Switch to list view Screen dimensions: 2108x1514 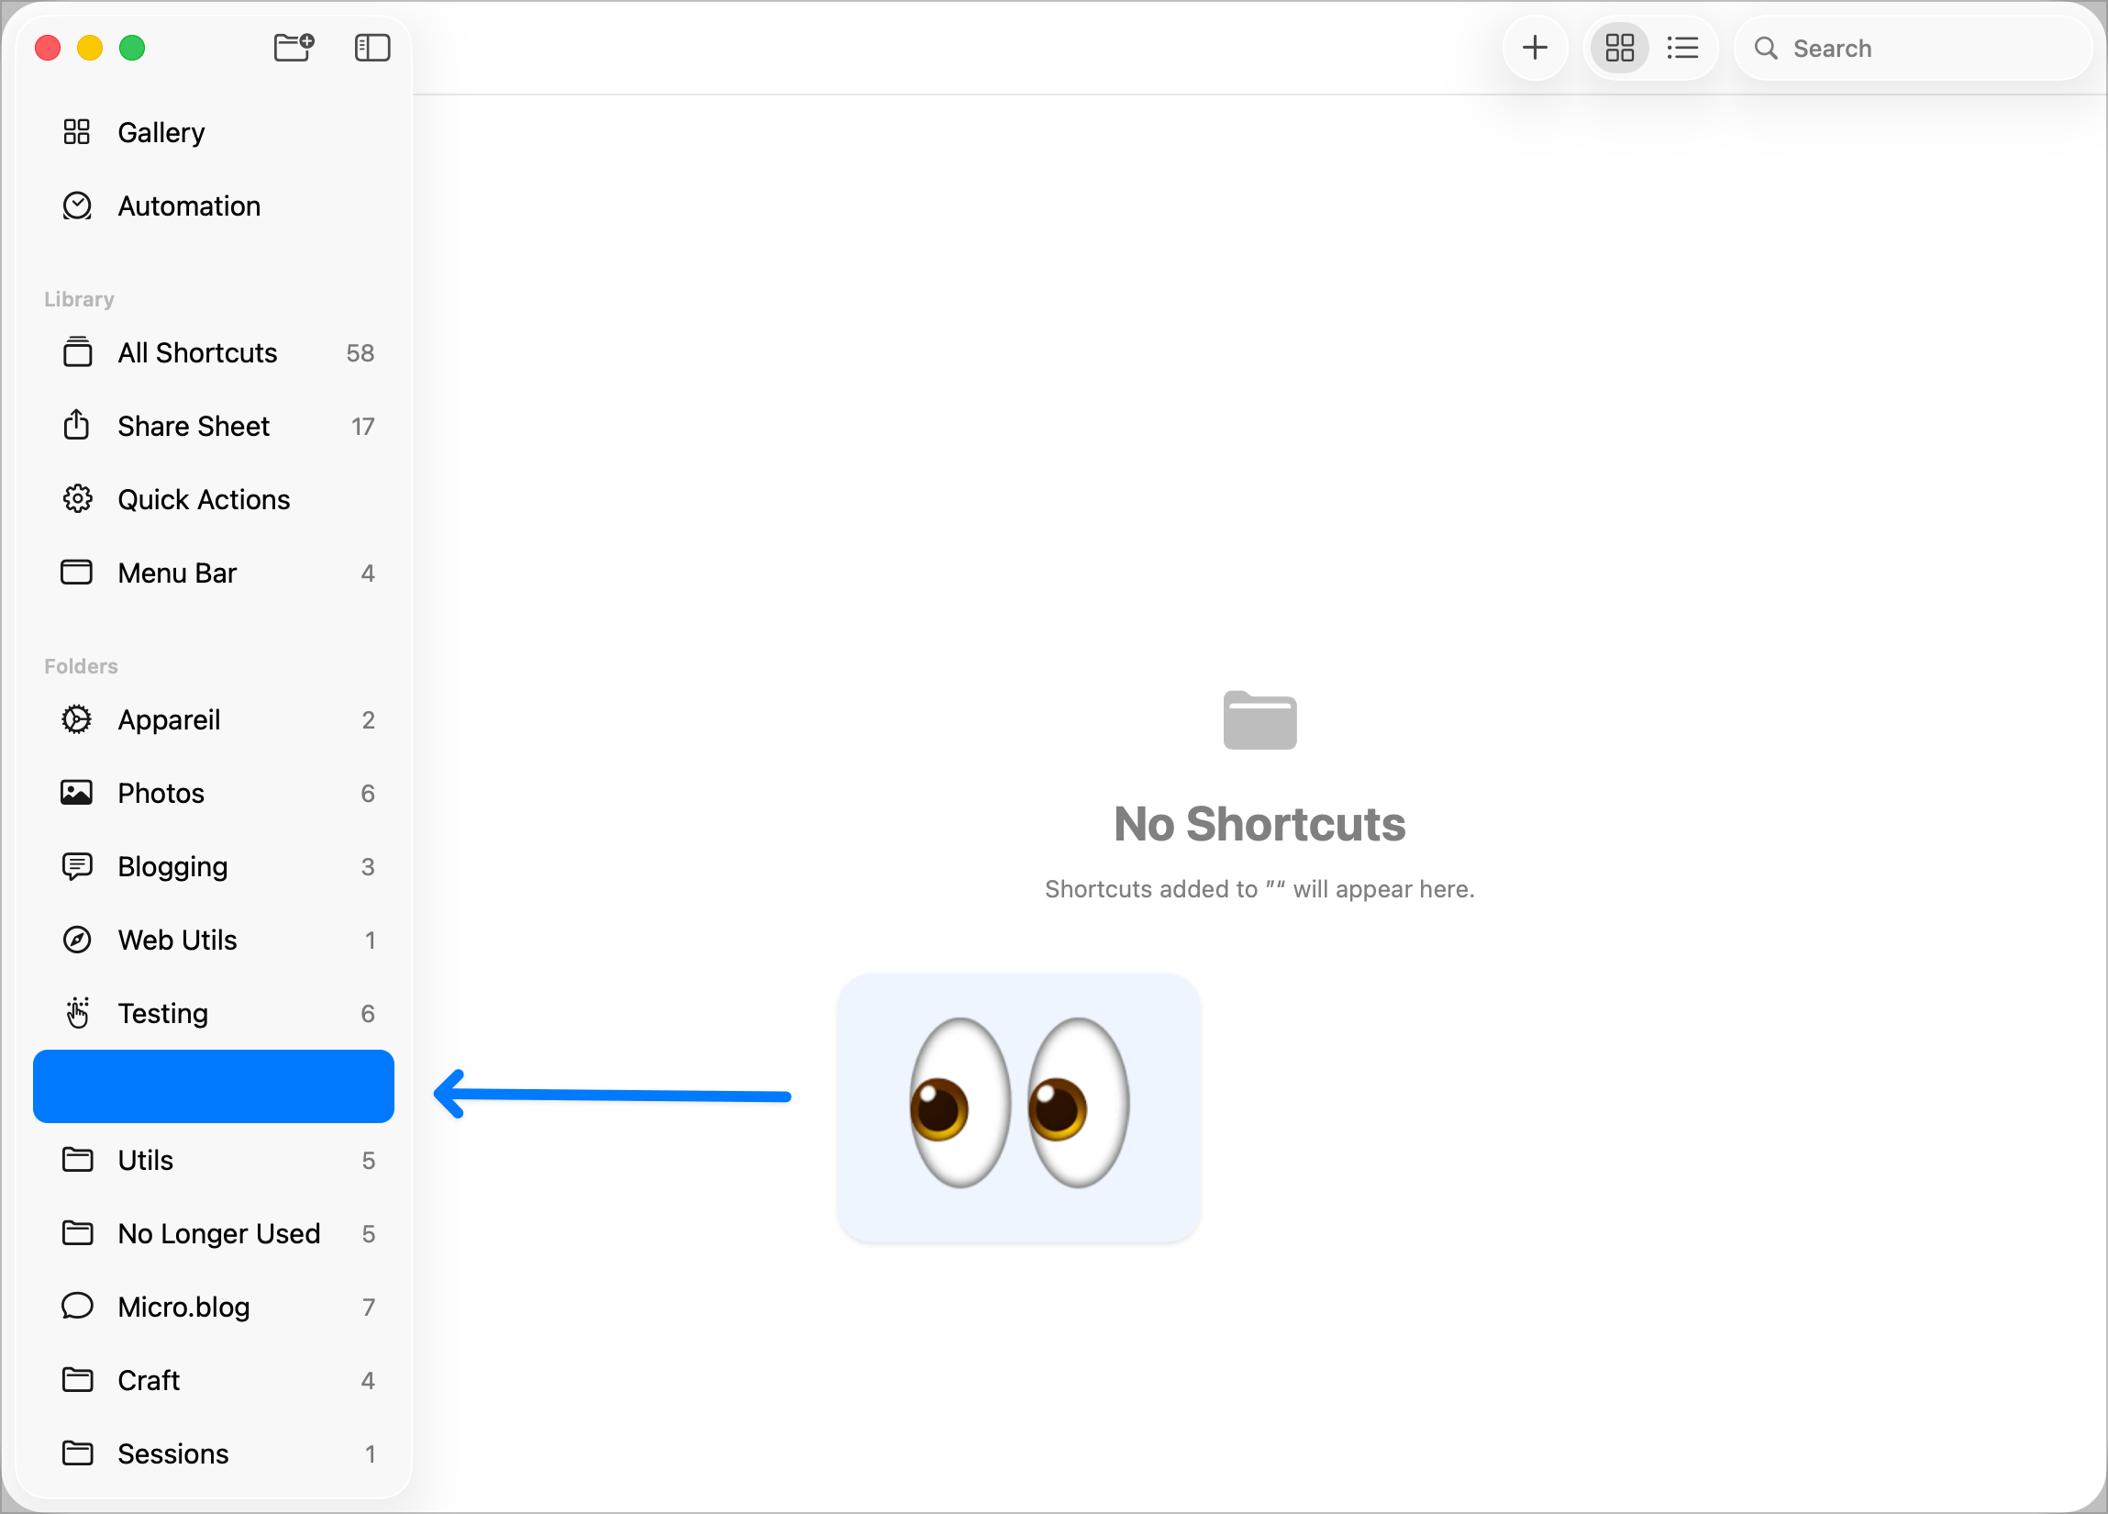1682,48
